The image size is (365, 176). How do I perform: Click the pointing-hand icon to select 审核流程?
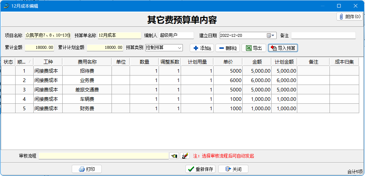point(174,156)
